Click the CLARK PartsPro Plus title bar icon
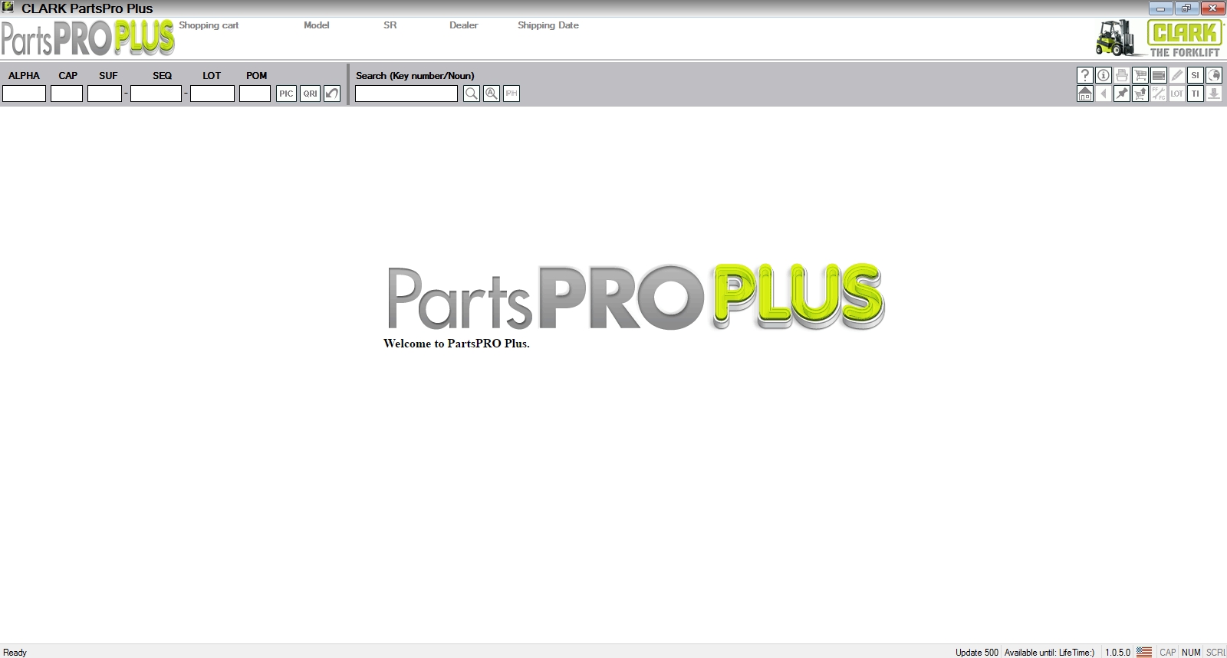This screenshot has height=658, width=1227. 8,8
